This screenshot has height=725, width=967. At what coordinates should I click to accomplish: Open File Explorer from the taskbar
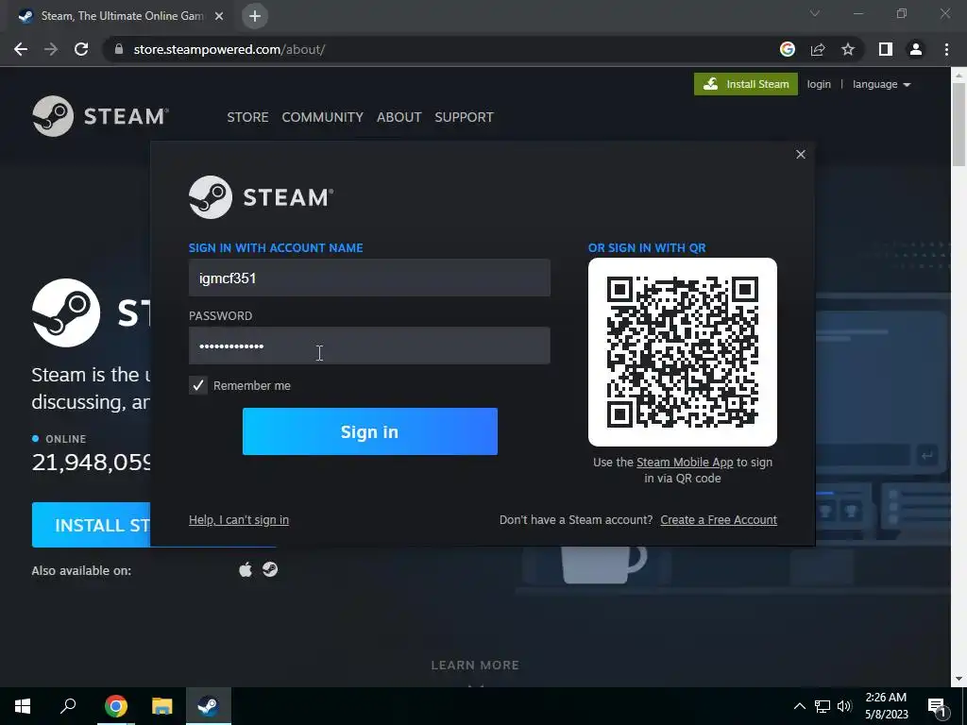pyautogui.click(x=162, y=706)
